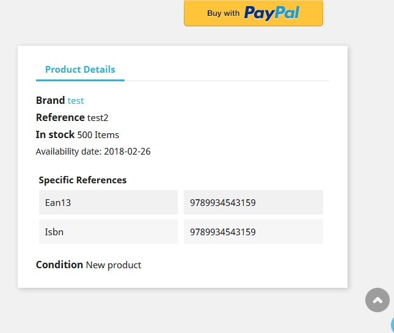This screenshot has height=333, width=394.
Task: Click the reference value test2
Action: [x=98, y=118]
